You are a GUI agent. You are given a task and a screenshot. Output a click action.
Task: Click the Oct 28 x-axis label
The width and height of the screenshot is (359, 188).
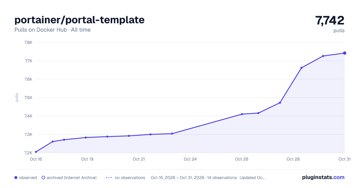click(x=293, y=159)
